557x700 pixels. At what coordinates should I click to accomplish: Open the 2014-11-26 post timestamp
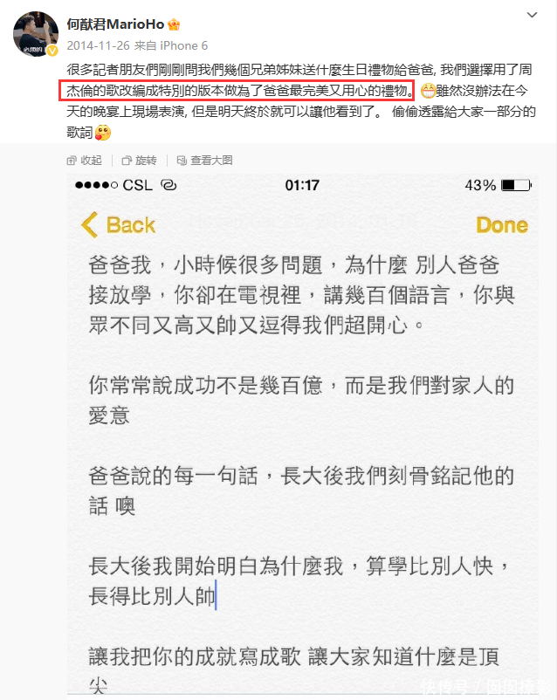tap(99, 45)
